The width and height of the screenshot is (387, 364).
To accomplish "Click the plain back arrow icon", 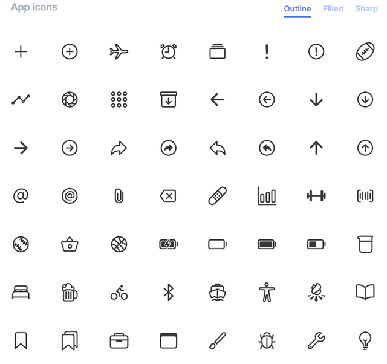I will pyautogui.click(x=218, y=100).
